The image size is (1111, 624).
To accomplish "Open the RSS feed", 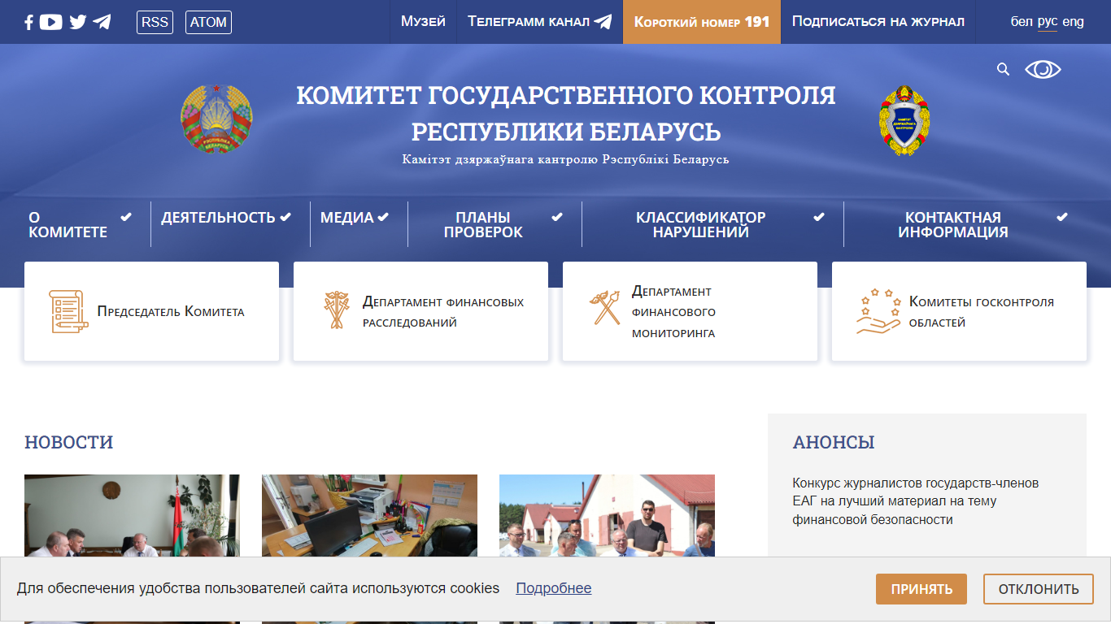I will (155, 22).
